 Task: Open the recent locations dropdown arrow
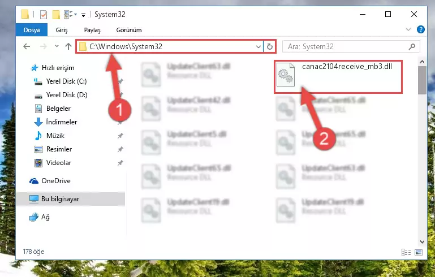57,46
